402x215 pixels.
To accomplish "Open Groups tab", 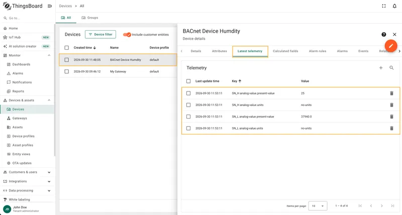I will tap(90, 18).
